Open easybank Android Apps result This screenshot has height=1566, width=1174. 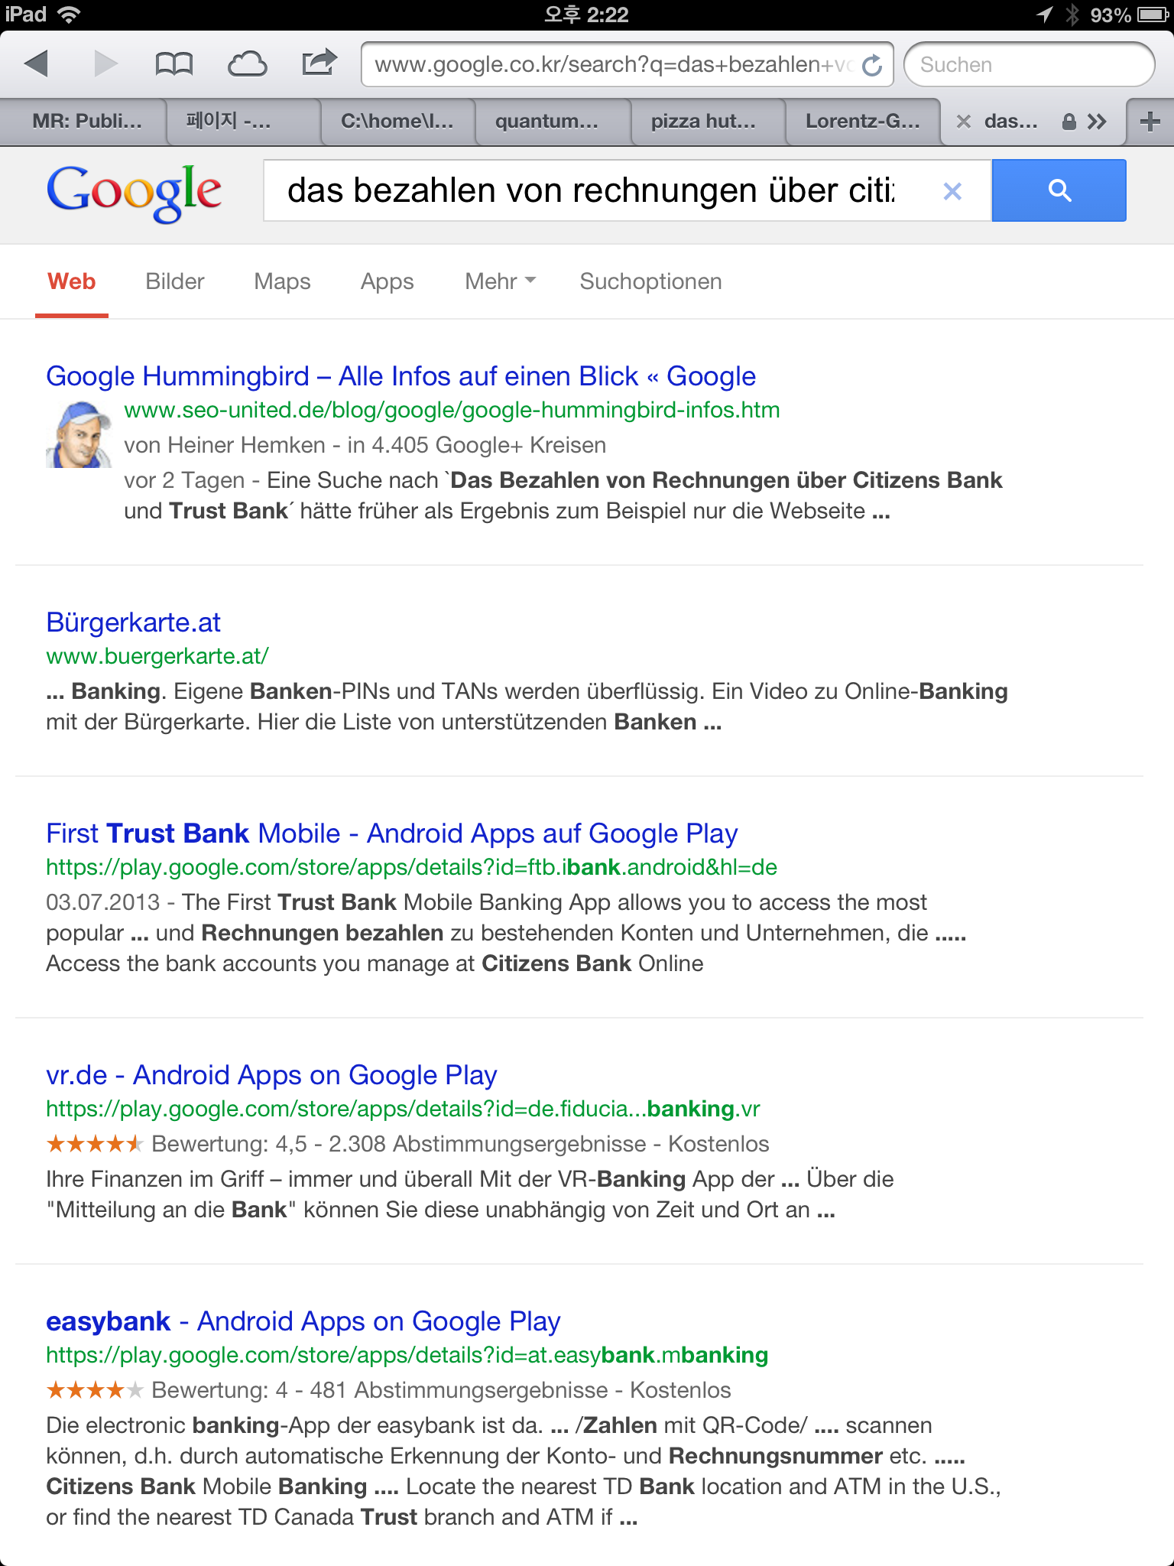303,1321
